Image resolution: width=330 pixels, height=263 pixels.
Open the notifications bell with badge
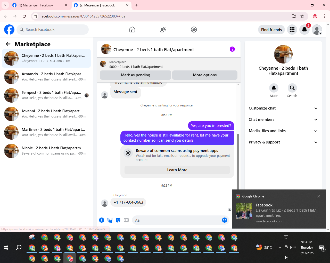point(304,30)
